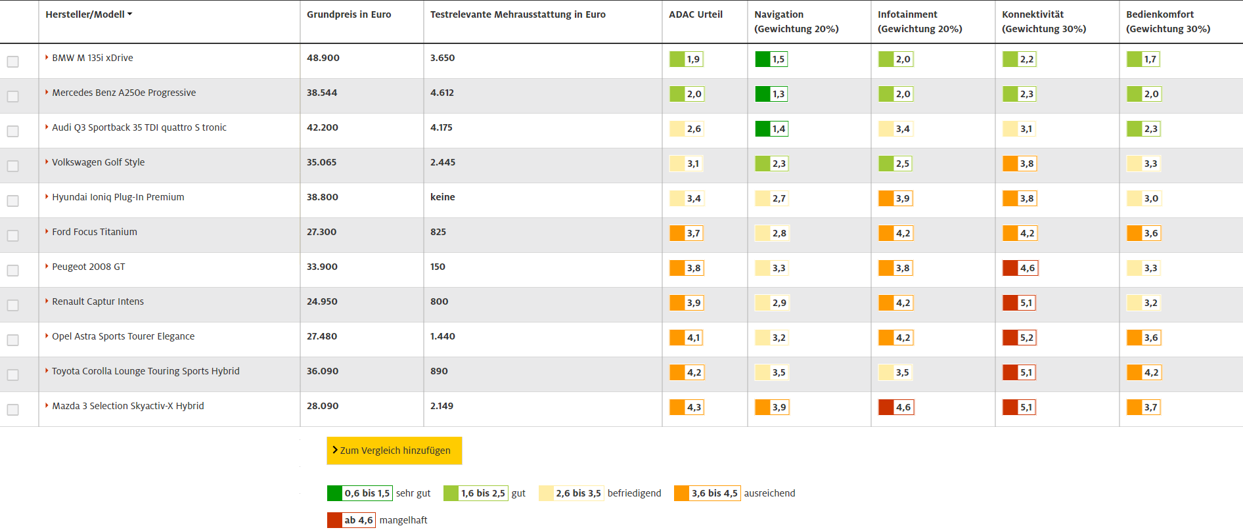1243x530 pixels.
Task: Click the Navigation (Gewichtung 20%) header
Action: 796,22
